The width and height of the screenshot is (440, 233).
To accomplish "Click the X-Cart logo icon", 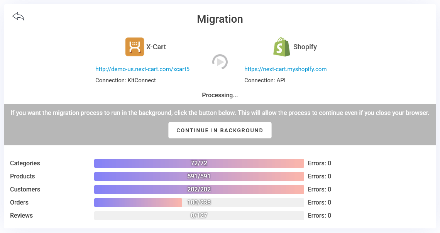I will [x=135, y=47].
